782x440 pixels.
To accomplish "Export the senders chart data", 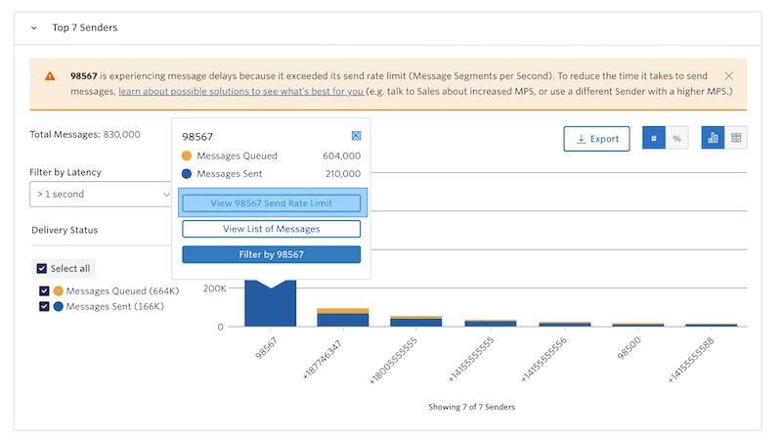I will pyautogui.click(x=596, y=139).
